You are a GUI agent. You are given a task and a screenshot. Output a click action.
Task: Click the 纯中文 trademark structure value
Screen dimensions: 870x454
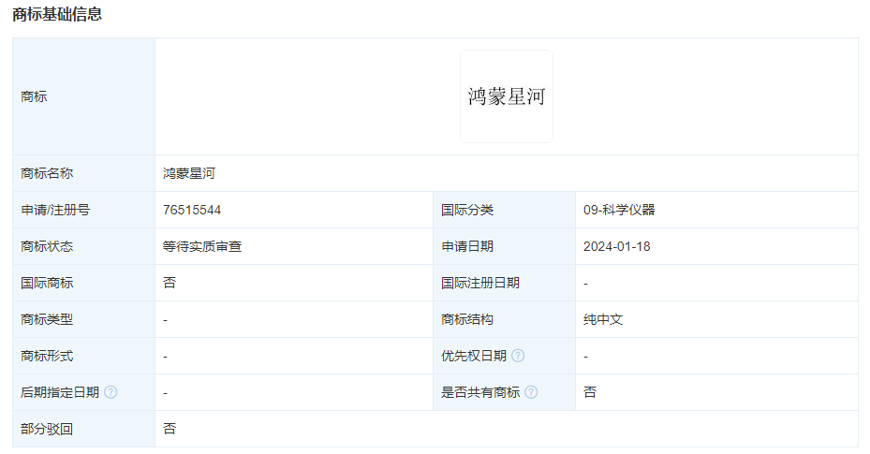[x=603, y=319]
